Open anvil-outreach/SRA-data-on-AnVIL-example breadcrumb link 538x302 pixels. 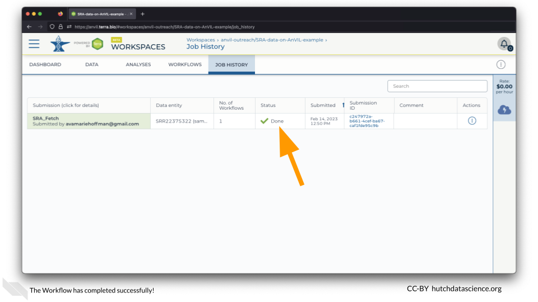[272, 40]
